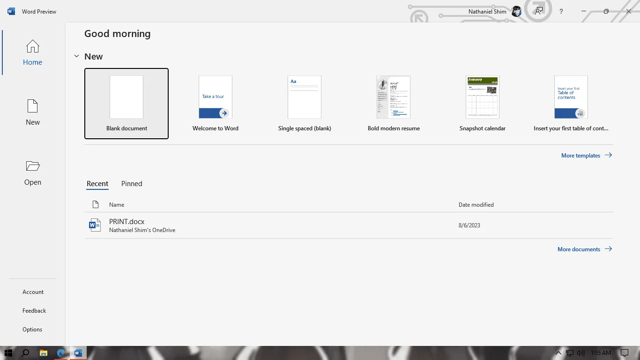The image size is (640, 360).
Task: Open Welcome to Word tour template
Action: tap(216, 104)
